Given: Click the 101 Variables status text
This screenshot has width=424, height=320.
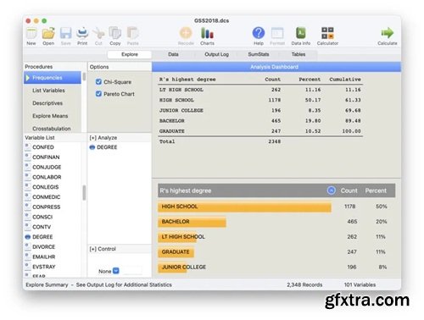Looking at the screenshot, I should 360,284.
